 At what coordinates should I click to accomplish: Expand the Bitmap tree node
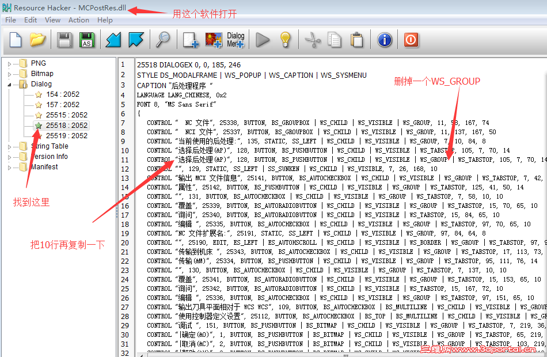click(x=9, y=74)
